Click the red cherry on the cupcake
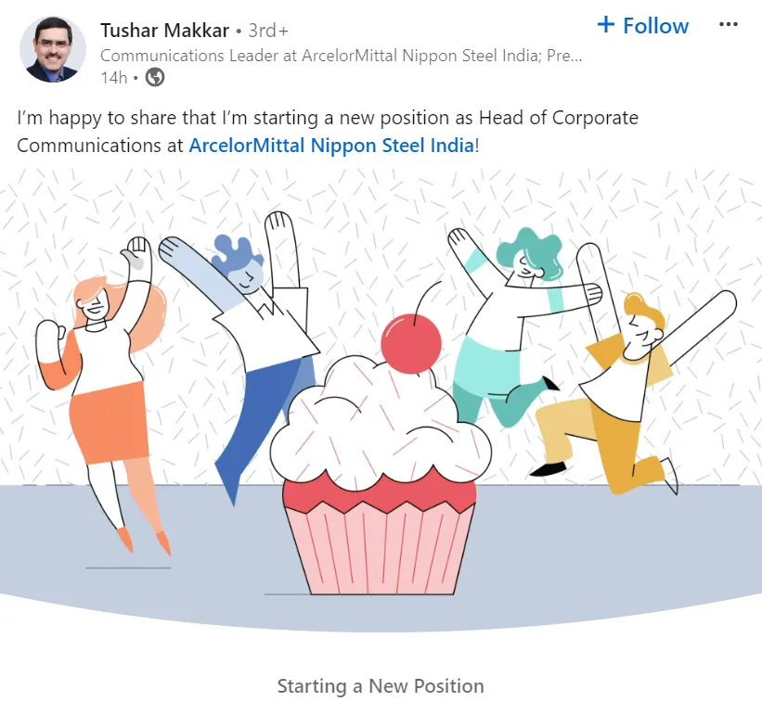This screenshot has height=702, width=762. (x=411, y=344)
